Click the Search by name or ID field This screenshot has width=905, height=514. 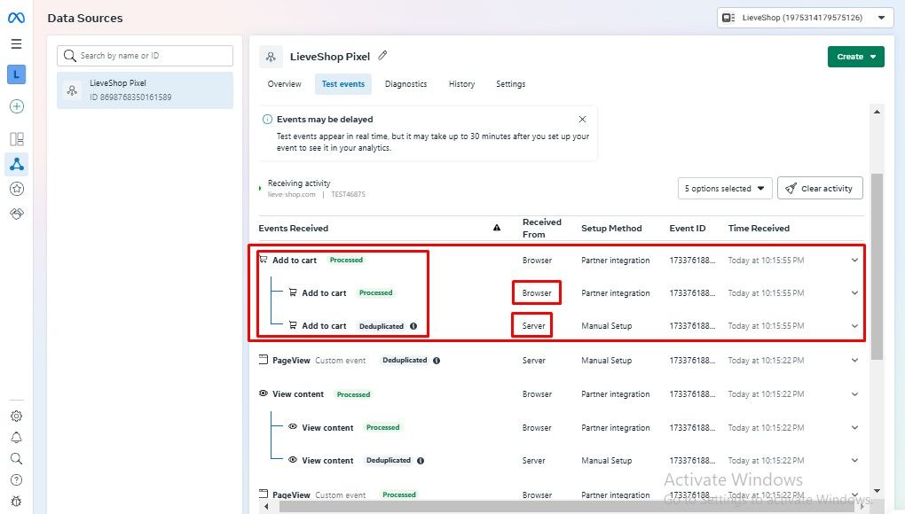coord(145,55)
